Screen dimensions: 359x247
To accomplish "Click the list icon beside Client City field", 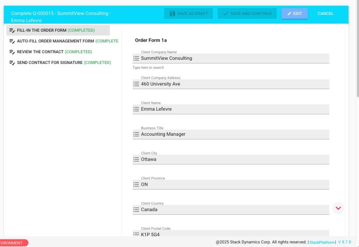I will (136, 159).
